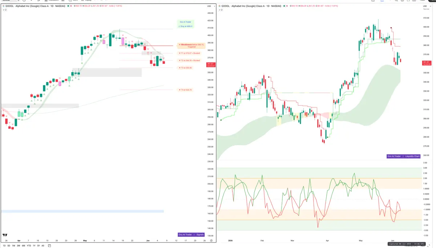
Task: Select the 6M time range button
Action: tap(23, 246)
